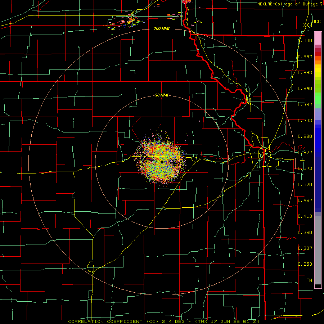This screenshot has width=324, height=324.
Task: Click the 0.893 scale value
Action: point(305,72)
